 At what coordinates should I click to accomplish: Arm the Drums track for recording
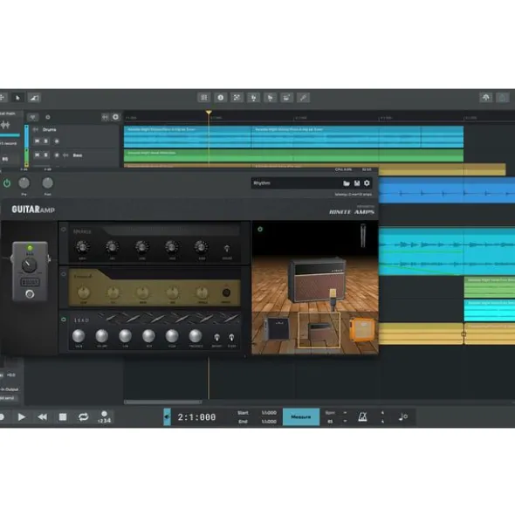pyautogui.click(x=57, y=141)
